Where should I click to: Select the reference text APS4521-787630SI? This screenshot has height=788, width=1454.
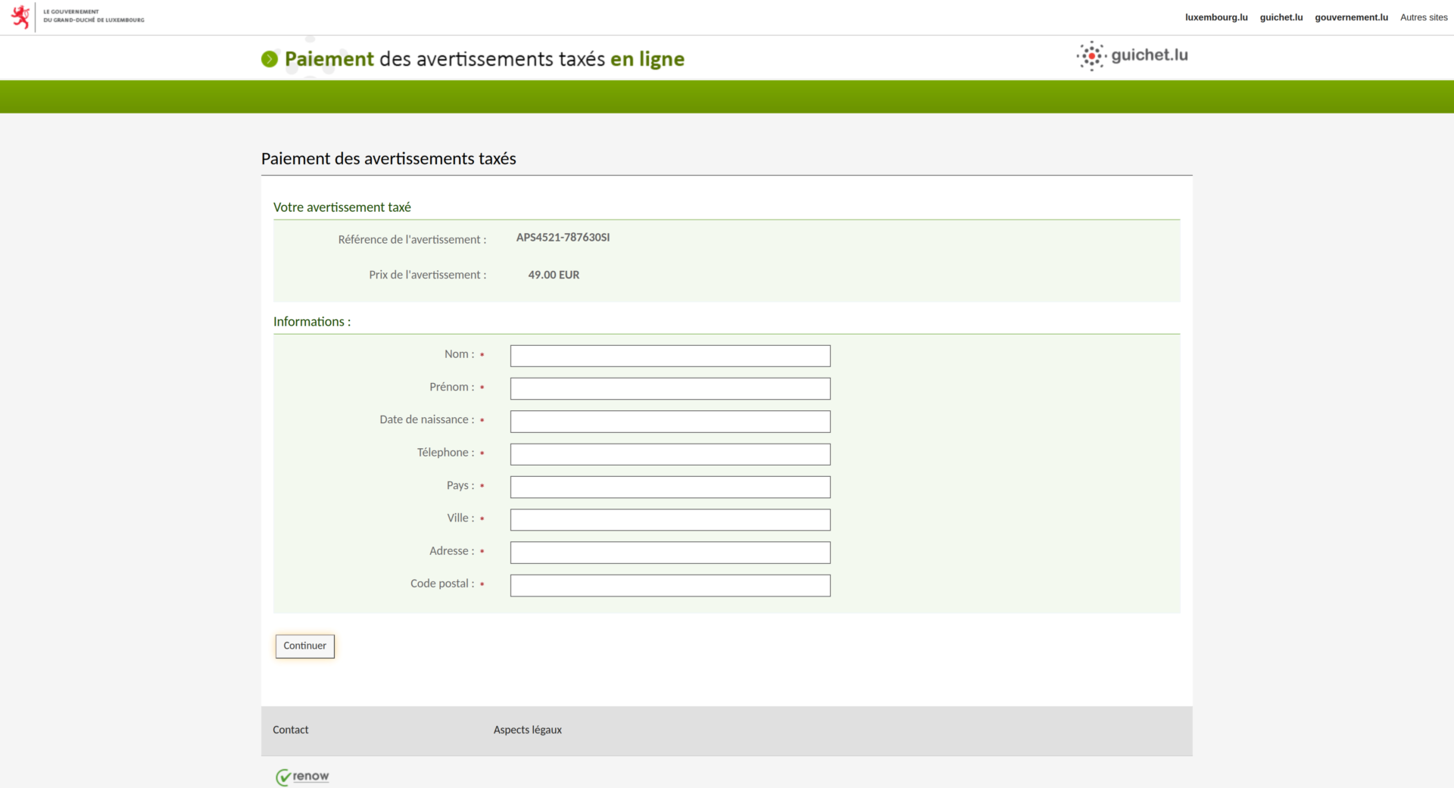[x=563, y=237]
